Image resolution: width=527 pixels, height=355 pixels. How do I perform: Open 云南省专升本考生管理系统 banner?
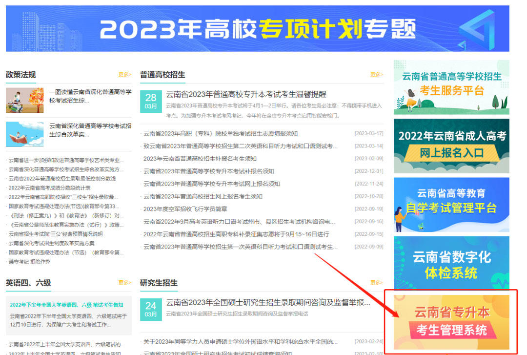451,321
